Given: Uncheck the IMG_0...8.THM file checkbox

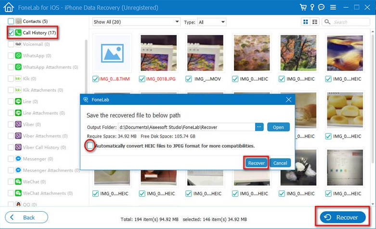Looking at the screenshot, I should [x=95, y=79].
